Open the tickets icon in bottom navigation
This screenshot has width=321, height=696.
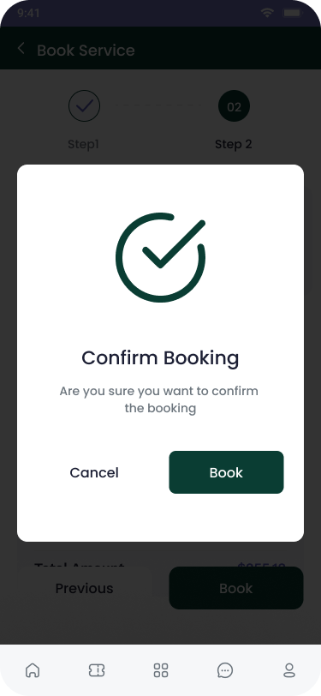click(97, 670)
